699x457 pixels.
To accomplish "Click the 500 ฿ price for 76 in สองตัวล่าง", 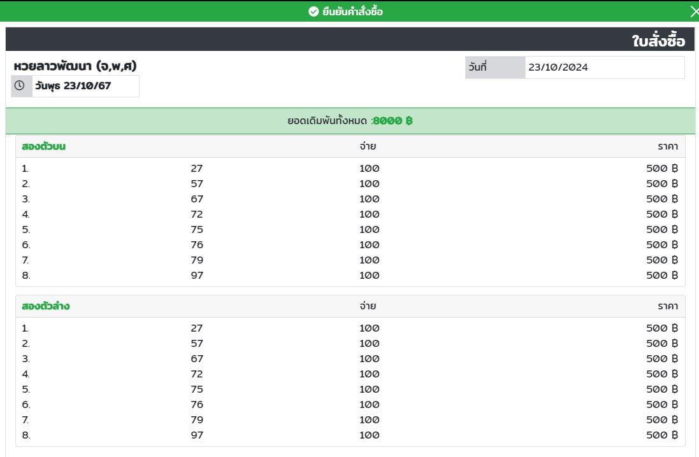I will (662, 404).
